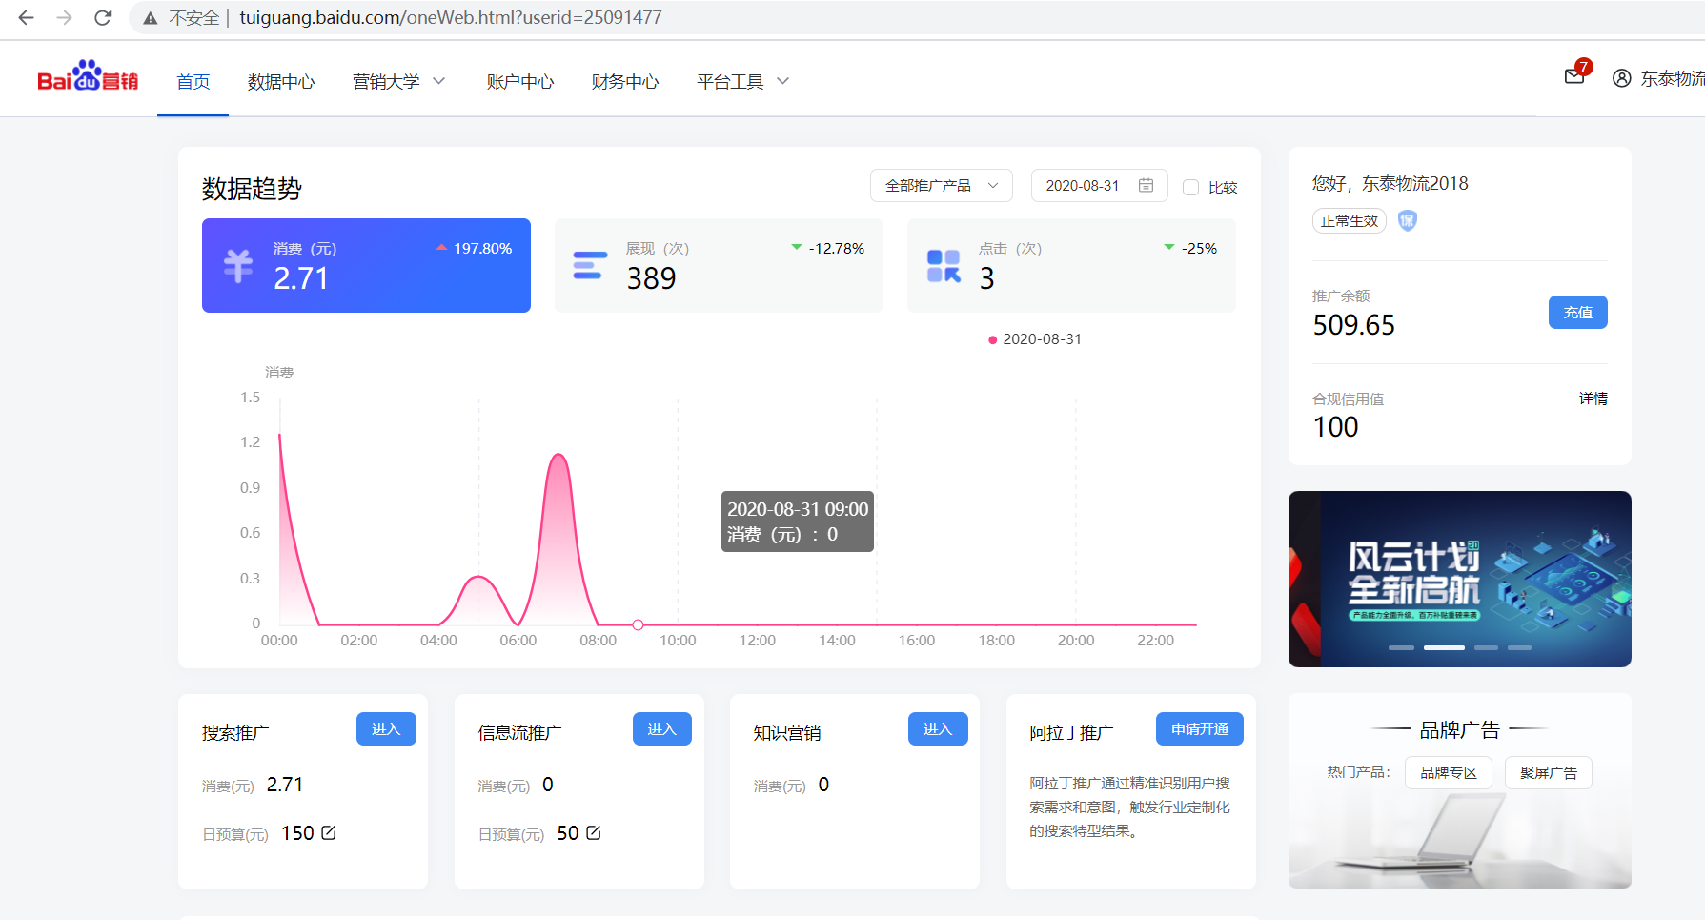Open the mail notifications icon with badge 7
The image size is (1705, 920).
[x=1577, y=73]
